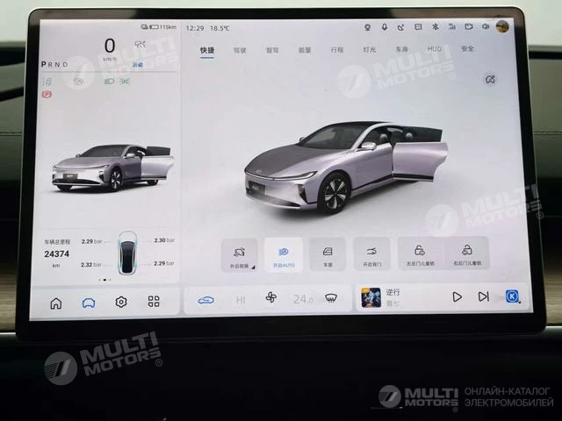The height and width of the screenshot is (421, 562).
Task: Toggle the headlight AUTO mode tile
Action: tap(283, 254)
